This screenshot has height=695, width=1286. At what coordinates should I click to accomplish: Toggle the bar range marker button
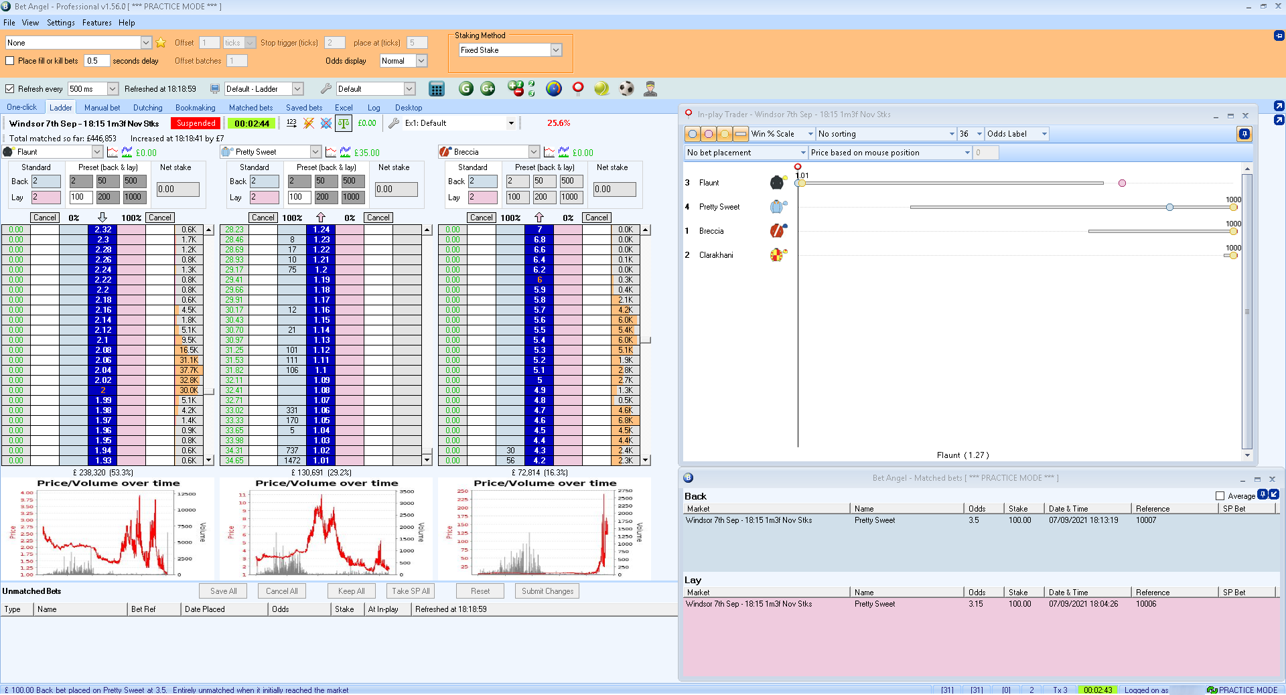(x=741, y=134)
